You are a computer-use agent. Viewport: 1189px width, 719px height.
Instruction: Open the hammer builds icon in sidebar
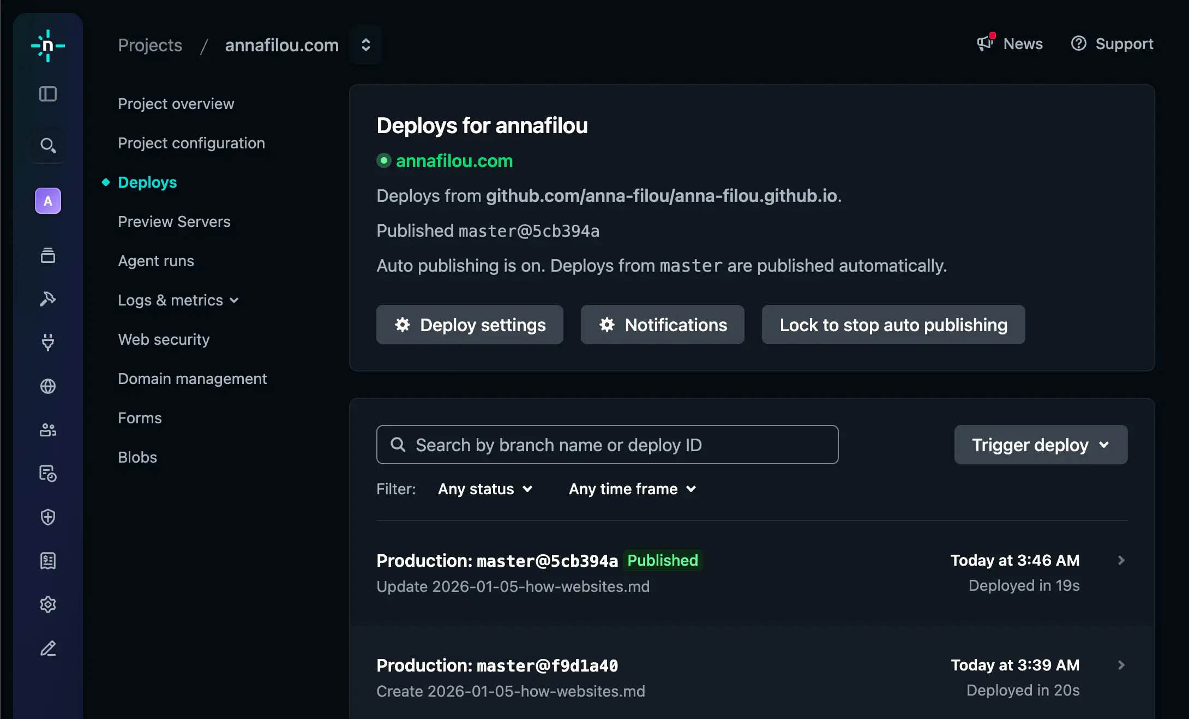48,299
